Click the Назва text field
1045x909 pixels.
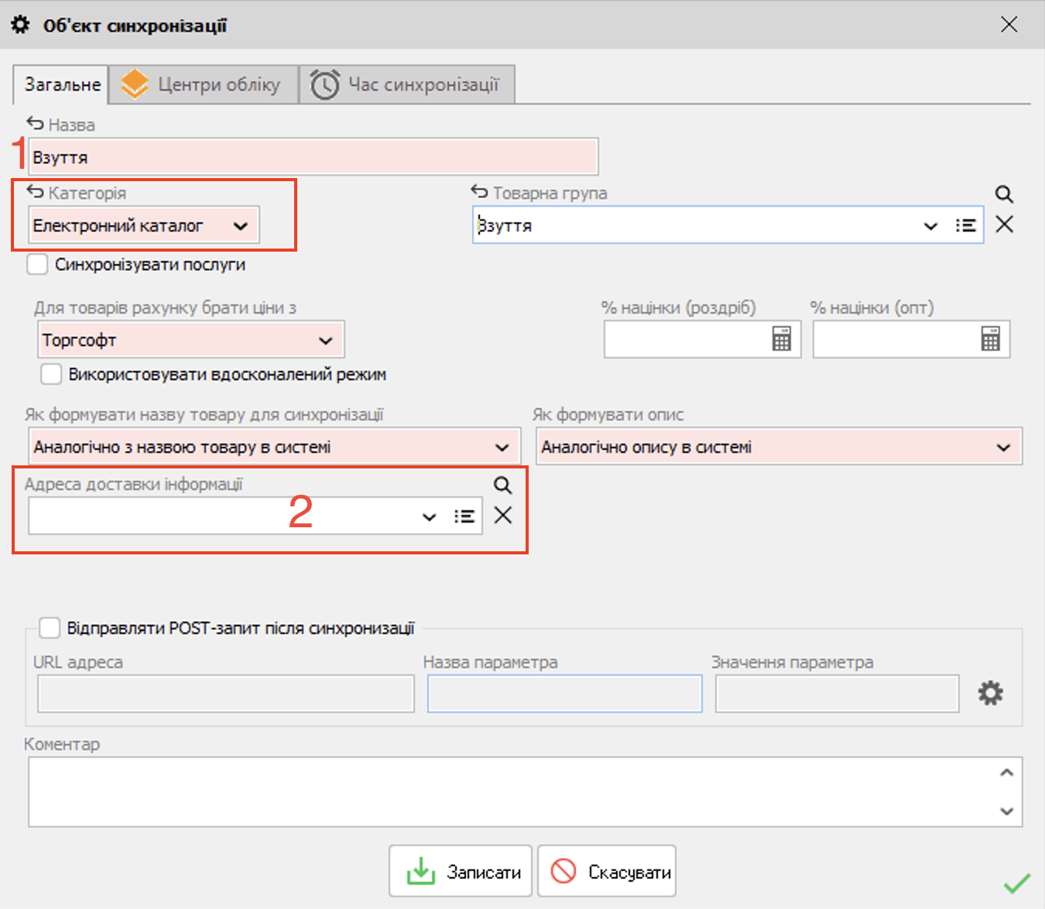point(313,158)
